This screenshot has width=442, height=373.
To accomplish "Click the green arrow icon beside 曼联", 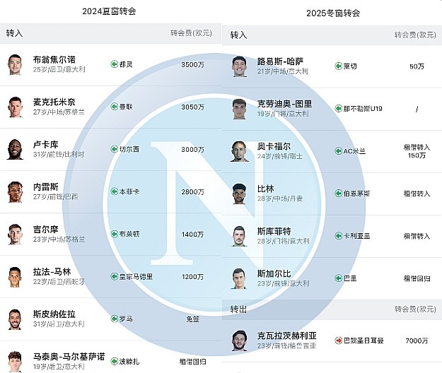I will point(114,107).
